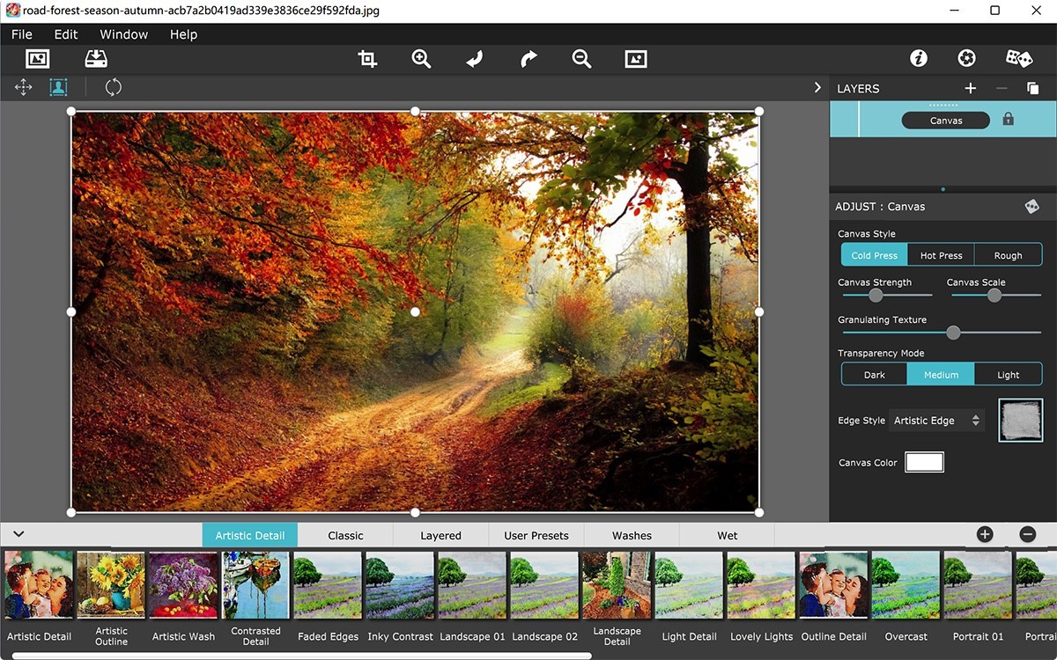Viewport: 1057px width, 660px height.
Task: Switch to the Washes presets tab
Action: coord(631,534)
